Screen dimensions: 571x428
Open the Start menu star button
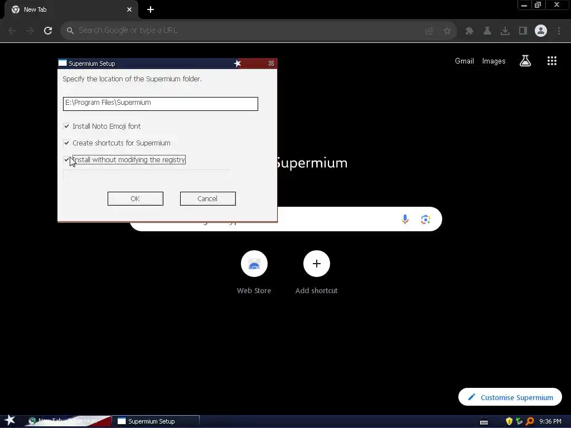[10, 420]
